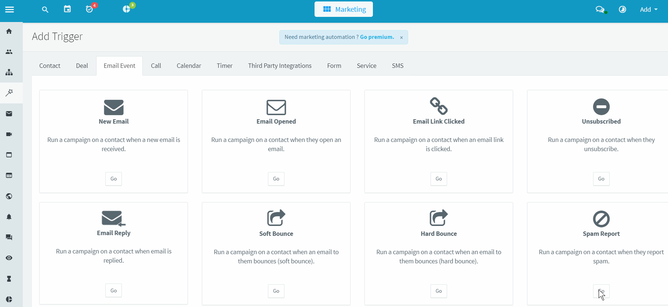Switch to the Contact tab
The image size is (668, 307).
(50, 66)
